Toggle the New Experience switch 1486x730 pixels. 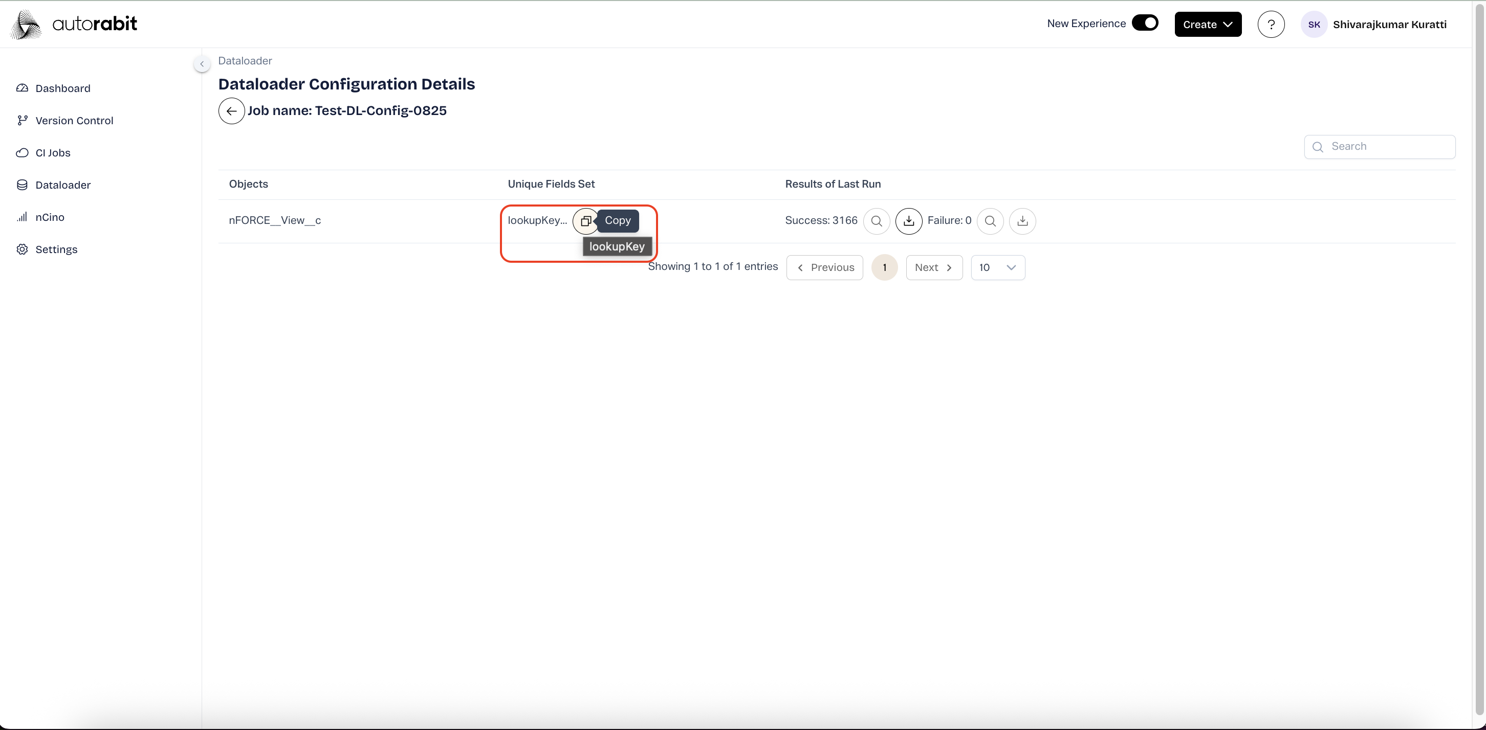(1145, 23)
